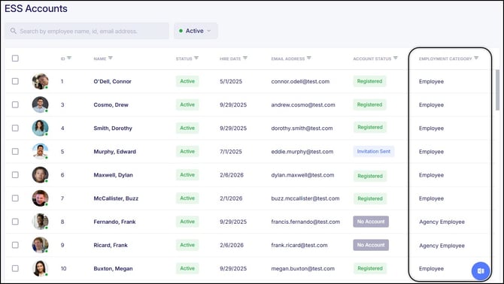Select the checkbox for Murphy, Edward
Viewport: 504px width, 284px height.
15,151
